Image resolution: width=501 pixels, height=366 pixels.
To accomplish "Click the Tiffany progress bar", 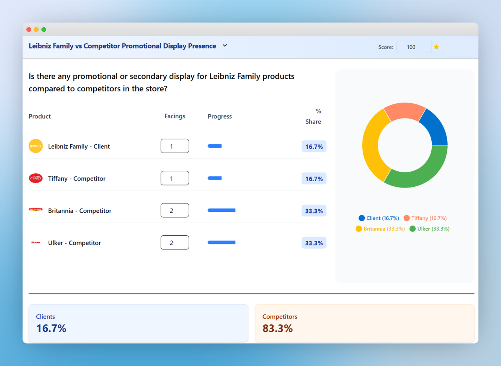I will tap(215, 178).
